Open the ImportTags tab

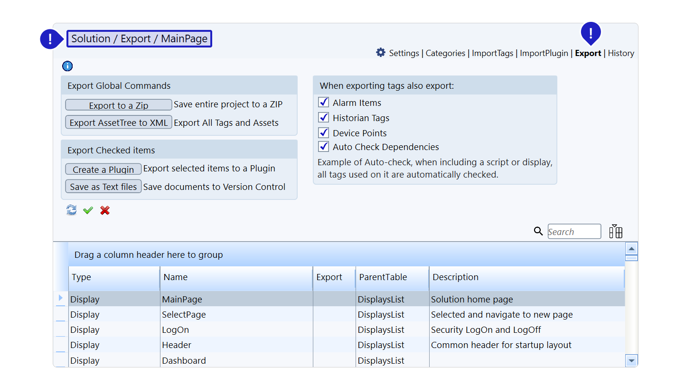pos(492,53)
